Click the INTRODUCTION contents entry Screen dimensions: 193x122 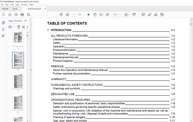coord(61,30)
